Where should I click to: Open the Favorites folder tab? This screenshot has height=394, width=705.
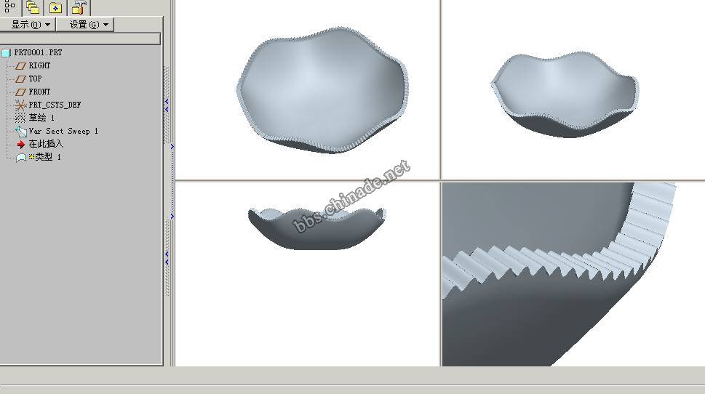(x=56, y=8)
